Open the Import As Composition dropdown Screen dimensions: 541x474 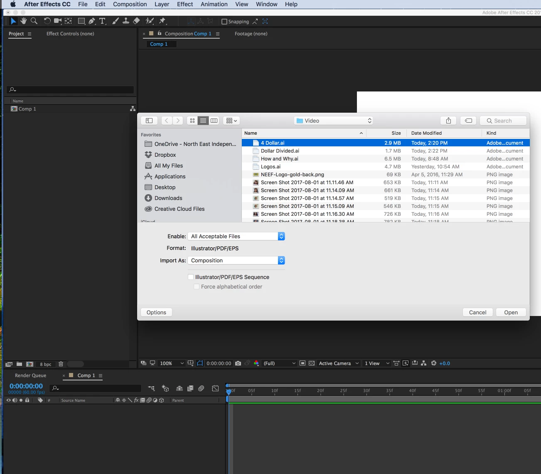click(x=236, y=260)
